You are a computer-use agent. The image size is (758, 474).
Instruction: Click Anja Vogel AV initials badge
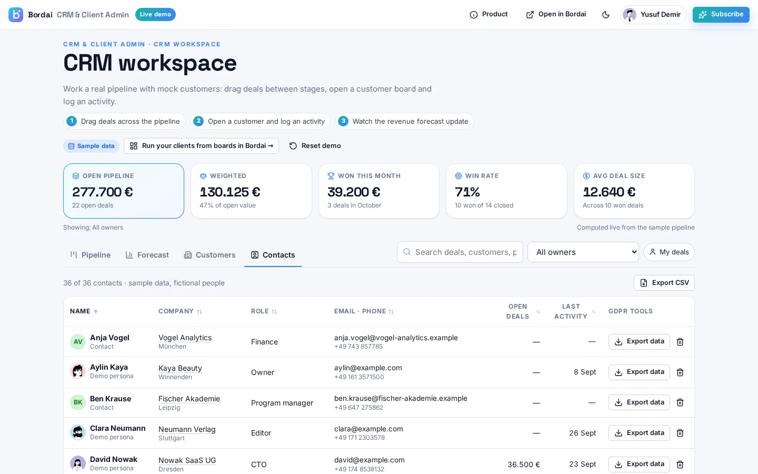click(x=78, y=342)
